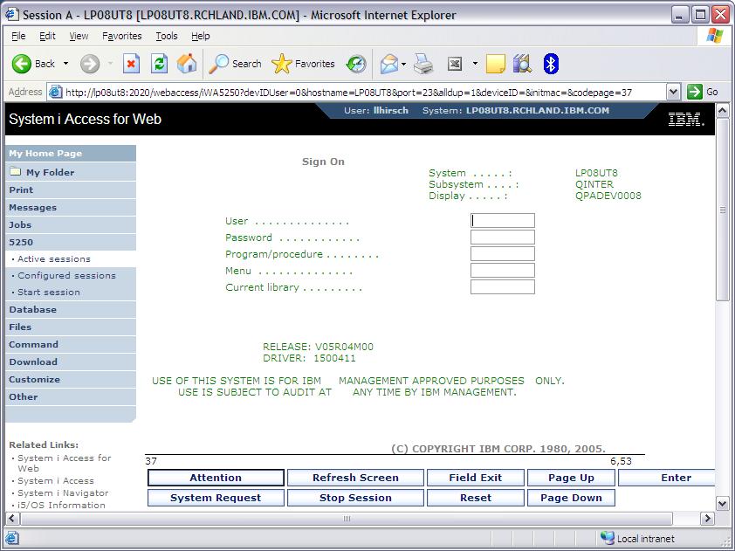The width and height of the screenshot is (735, 551).
Task: Click the Research books icon
Action: [522, 64]
